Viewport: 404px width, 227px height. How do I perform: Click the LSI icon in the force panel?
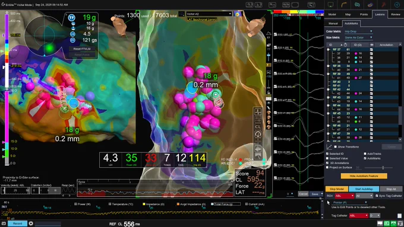(x=72, y=34)
